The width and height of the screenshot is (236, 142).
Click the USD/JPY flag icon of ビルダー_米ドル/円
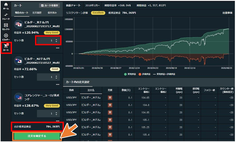[x=18, y=24]
